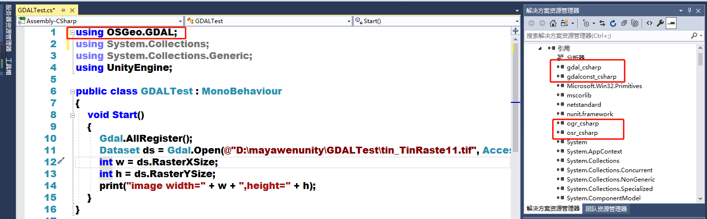Switch to the 解决方案资源管理器 bottom tab
Viewport: 707px width, 219px height.
pos(553,209)
